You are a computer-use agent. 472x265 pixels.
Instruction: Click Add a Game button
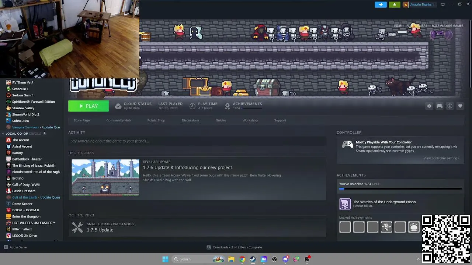point(15,247)
